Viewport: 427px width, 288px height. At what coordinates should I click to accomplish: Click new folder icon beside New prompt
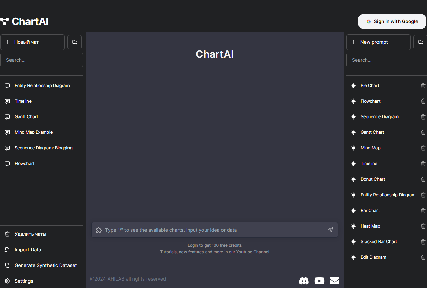point(421,42)
